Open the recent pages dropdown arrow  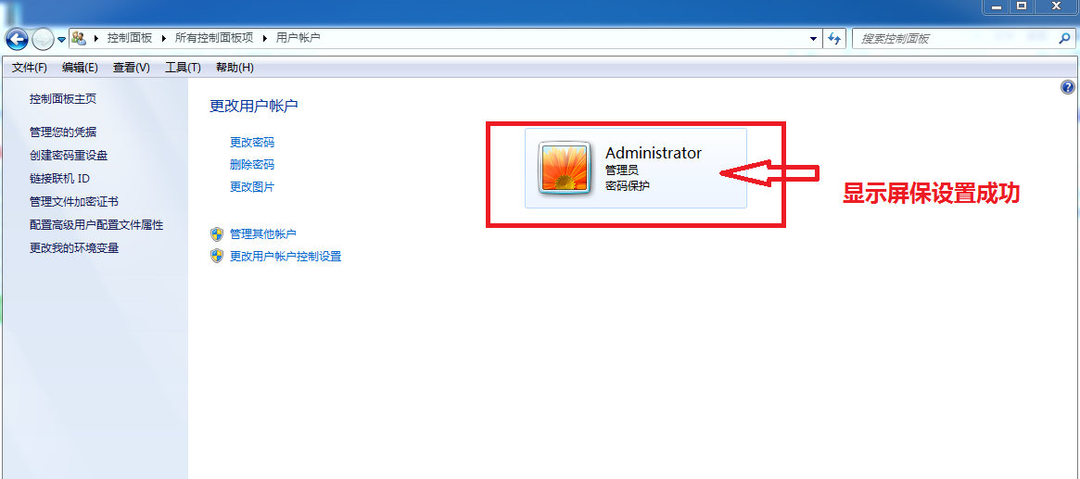[x=61, y=39]
